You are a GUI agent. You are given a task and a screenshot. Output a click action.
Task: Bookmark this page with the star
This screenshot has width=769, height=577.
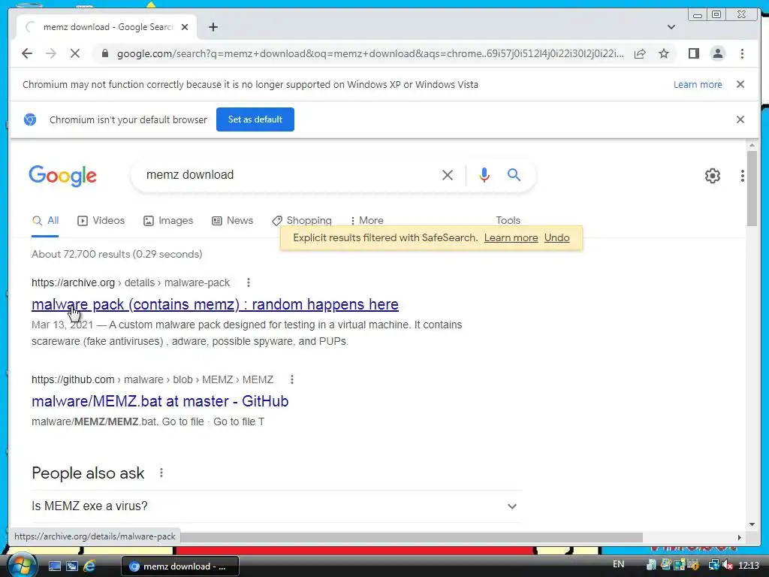coord(664,53)
